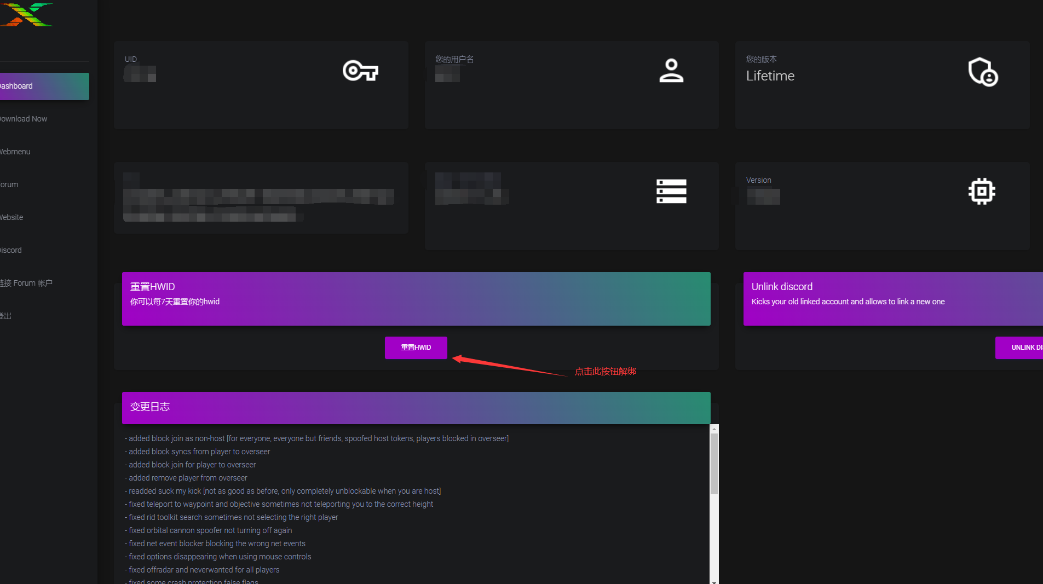Open Webmenu from the sidebar
The height and width of the screenshot is (584, 1043).
click(15, 152)
